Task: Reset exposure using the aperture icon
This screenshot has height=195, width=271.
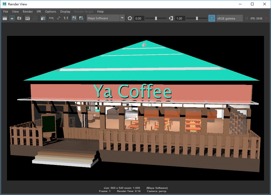Action: (130, 18)
